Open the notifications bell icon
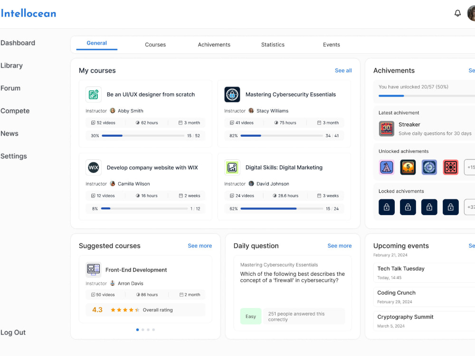Screen dimensions: 475x356 point(457,13)
